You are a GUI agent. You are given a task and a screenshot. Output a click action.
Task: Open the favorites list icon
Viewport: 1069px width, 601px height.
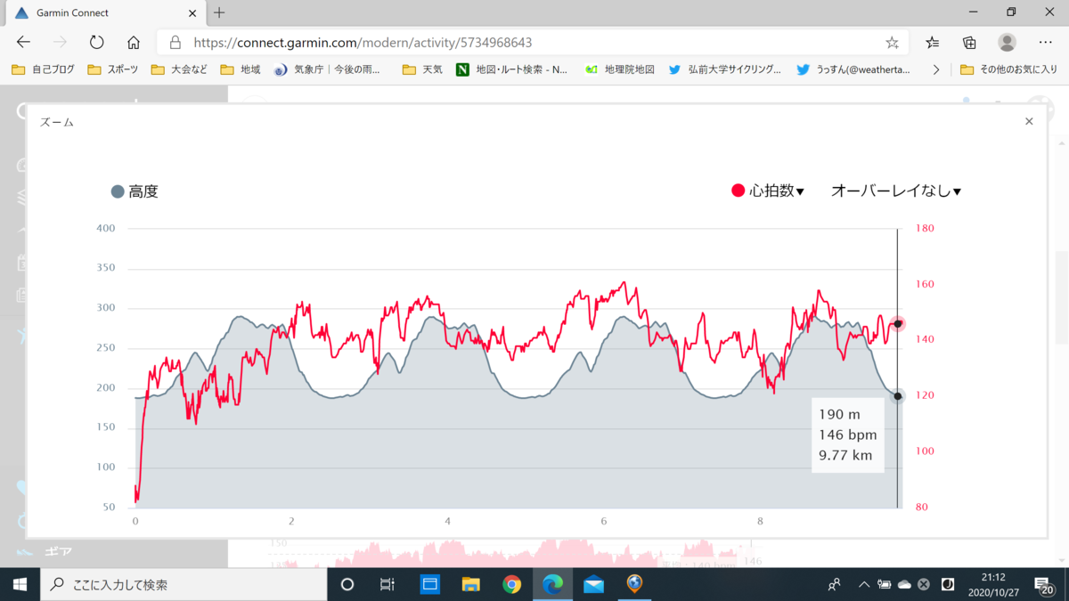pos(932,42)
